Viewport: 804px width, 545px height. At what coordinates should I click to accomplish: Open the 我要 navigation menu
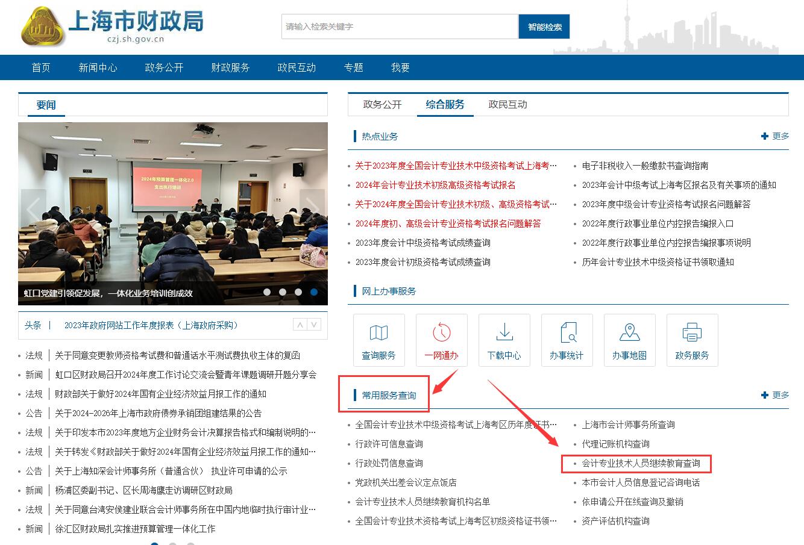click(400, 67)
